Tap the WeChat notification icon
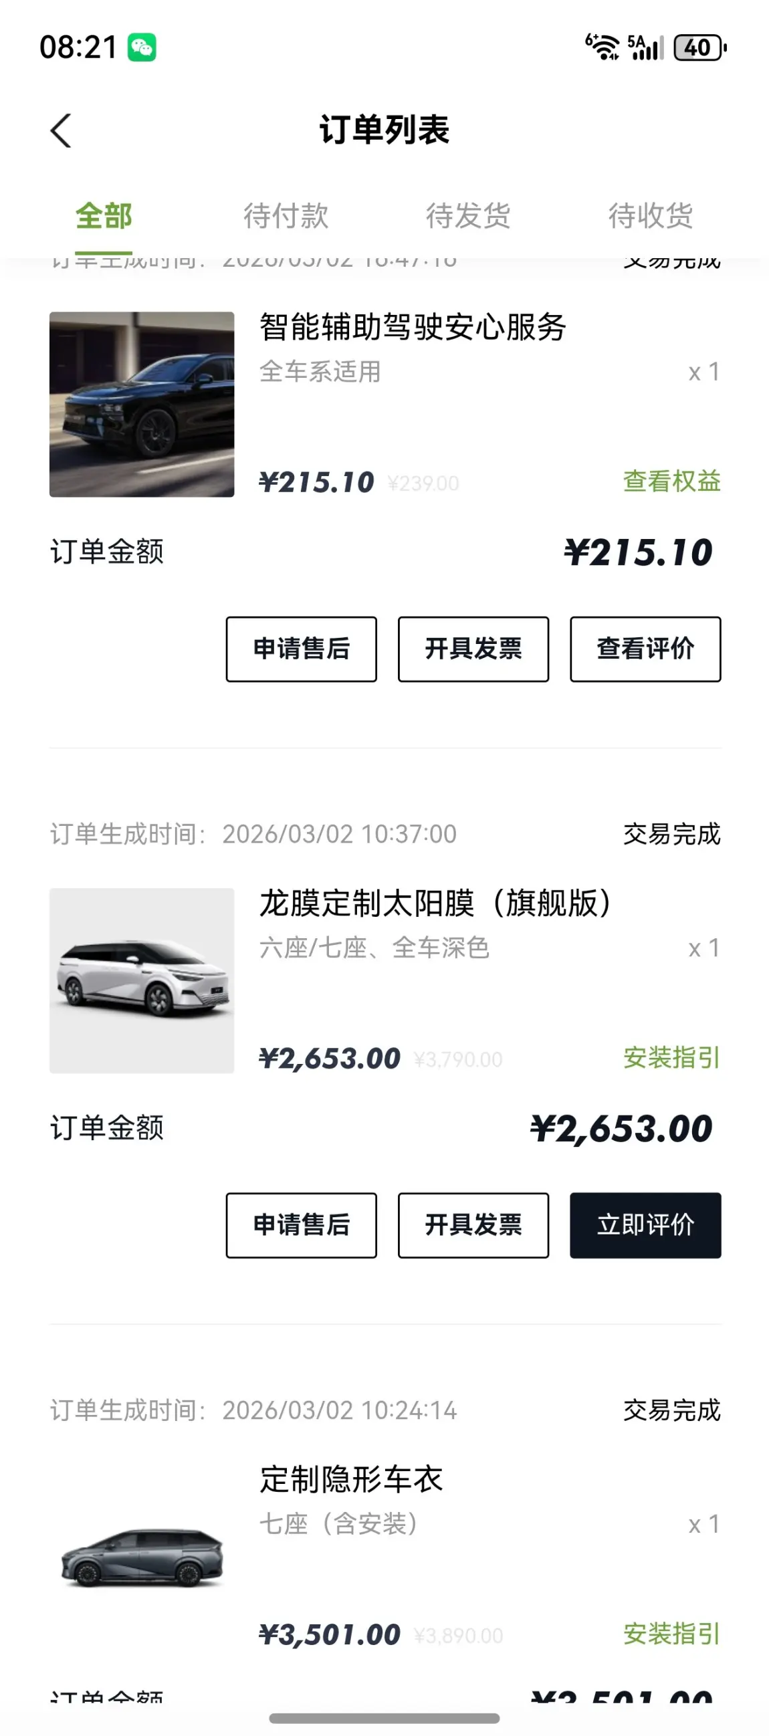This screenshot has width=769, height=1736. 142,48
